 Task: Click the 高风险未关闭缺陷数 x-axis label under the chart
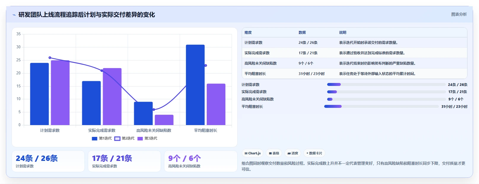click(154, 130)
